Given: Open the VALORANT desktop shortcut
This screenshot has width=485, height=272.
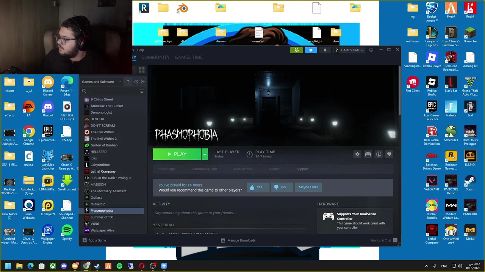Looking at the screenshot, I should (432, 183).
